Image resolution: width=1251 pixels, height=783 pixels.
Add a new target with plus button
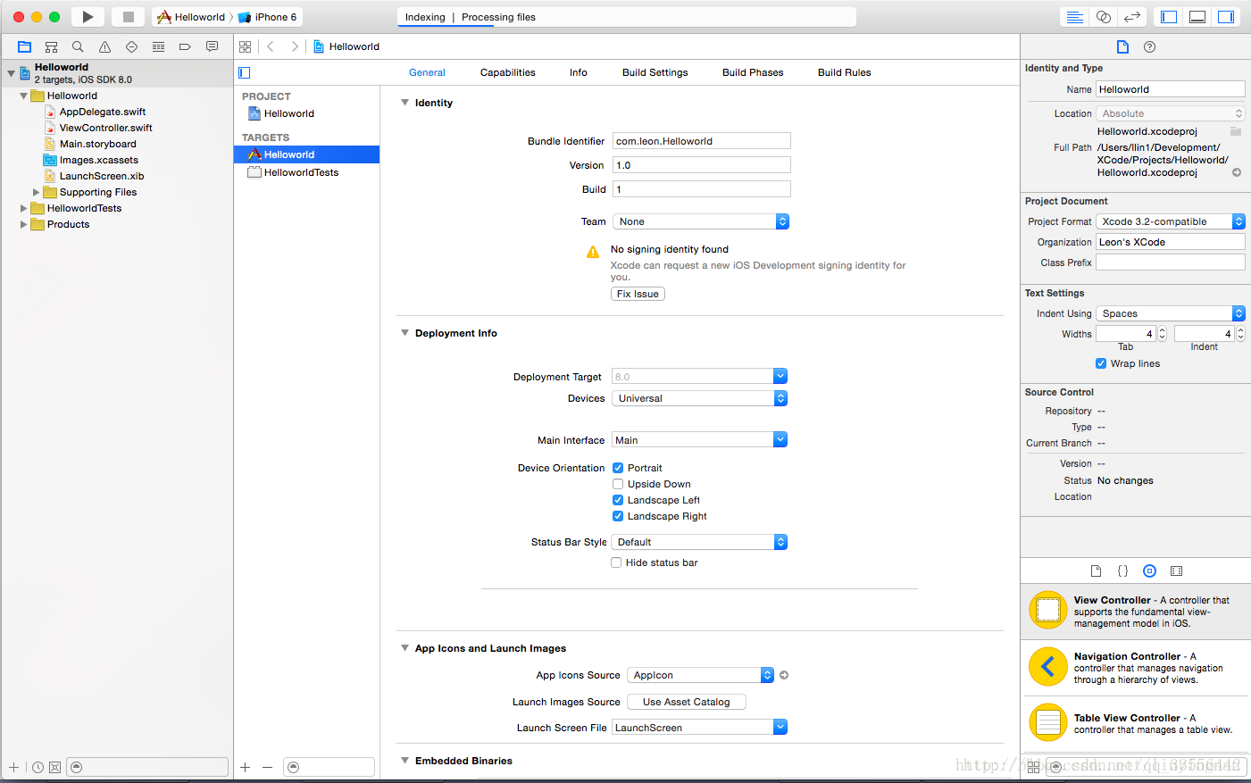click(x=245, y=767)
